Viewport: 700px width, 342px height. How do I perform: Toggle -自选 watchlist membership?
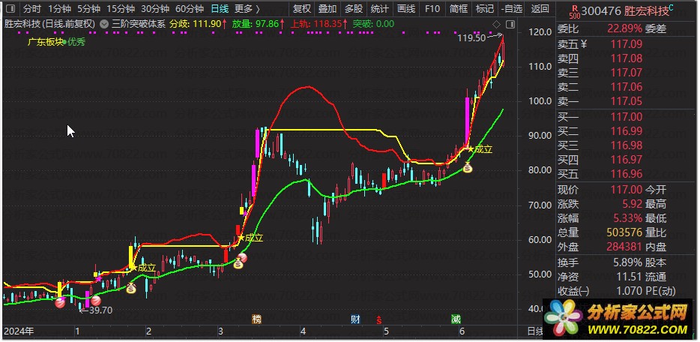512,8
